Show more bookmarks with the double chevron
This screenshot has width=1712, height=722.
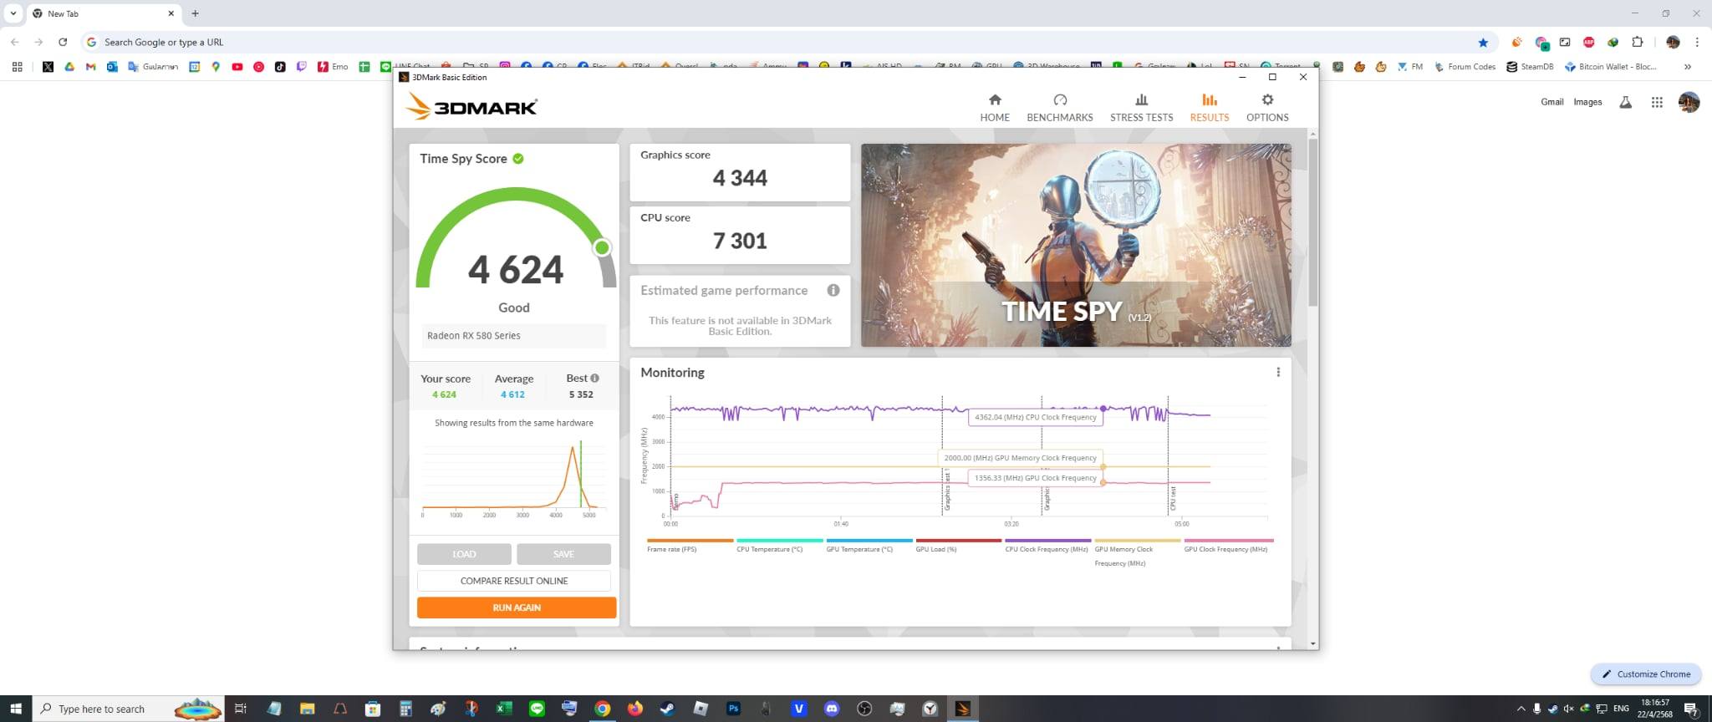tap(1688, 67)
